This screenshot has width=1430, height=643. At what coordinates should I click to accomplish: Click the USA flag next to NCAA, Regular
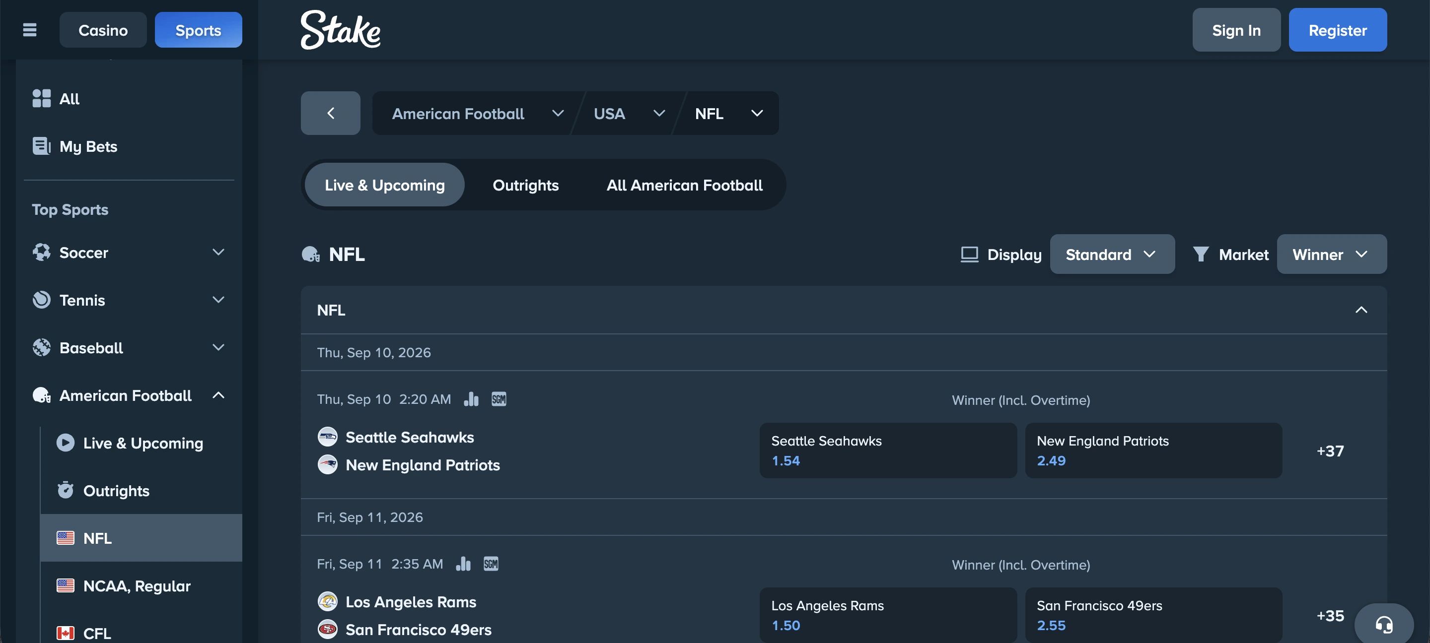coord(66,586)
